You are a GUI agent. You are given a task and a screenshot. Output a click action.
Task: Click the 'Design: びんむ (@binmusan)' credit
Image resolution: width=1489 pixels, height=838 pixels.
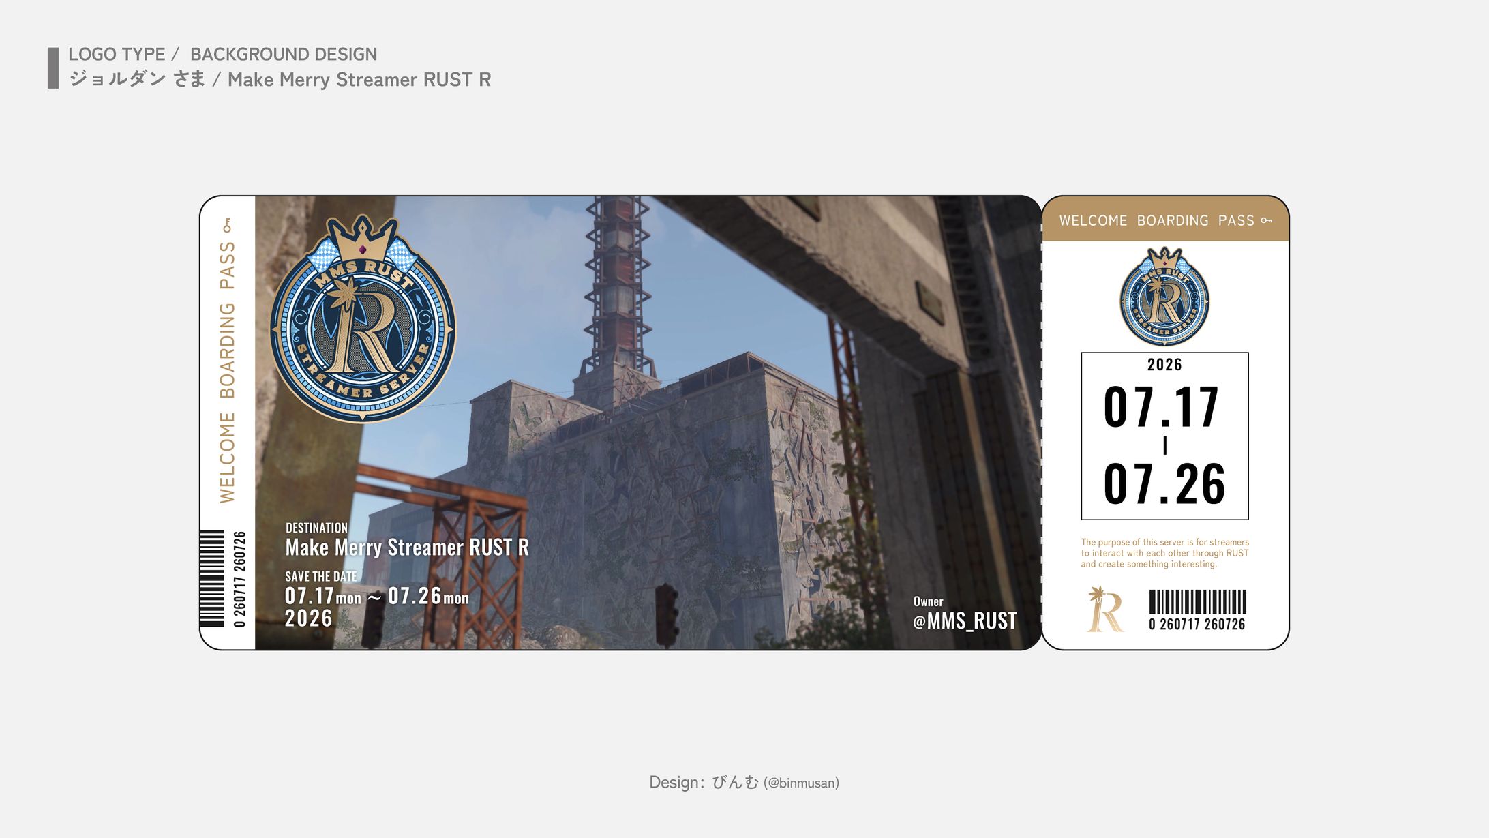pos(744,783)
